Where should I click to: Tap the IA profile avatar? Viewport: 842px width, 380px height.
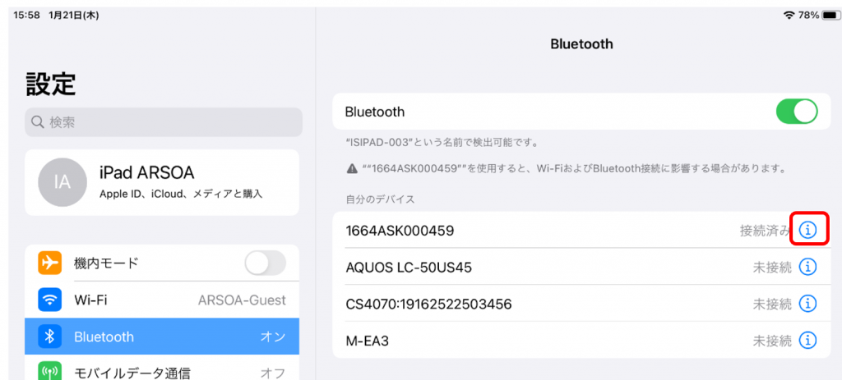point(62,183)
